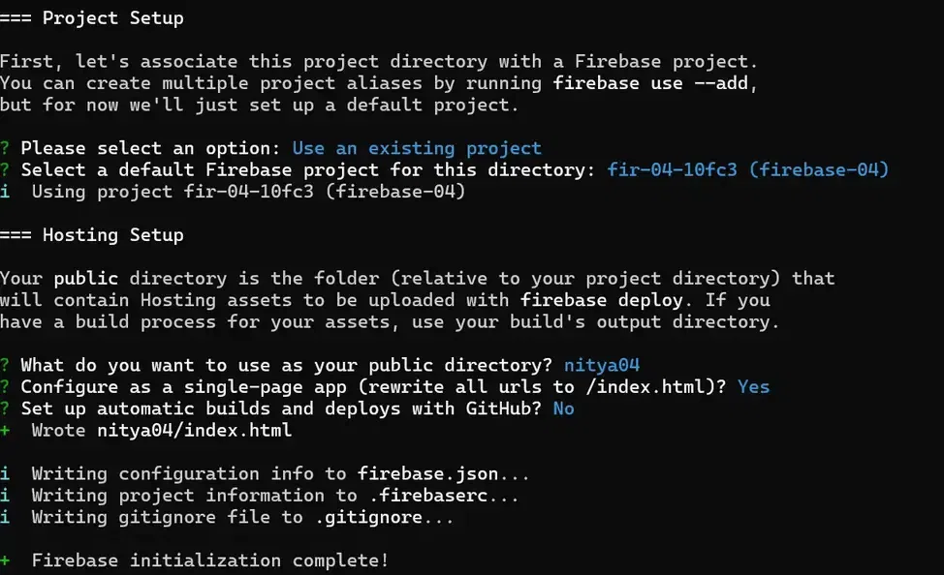Image resolution: width=944 pixels, height=575 pixels.
Task: Click the "Firebase initialization complete!" message
Action: [210, 560]
